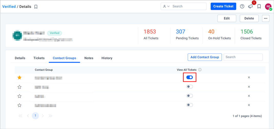Turn on View All Tickets for last group

click(189, 105)
